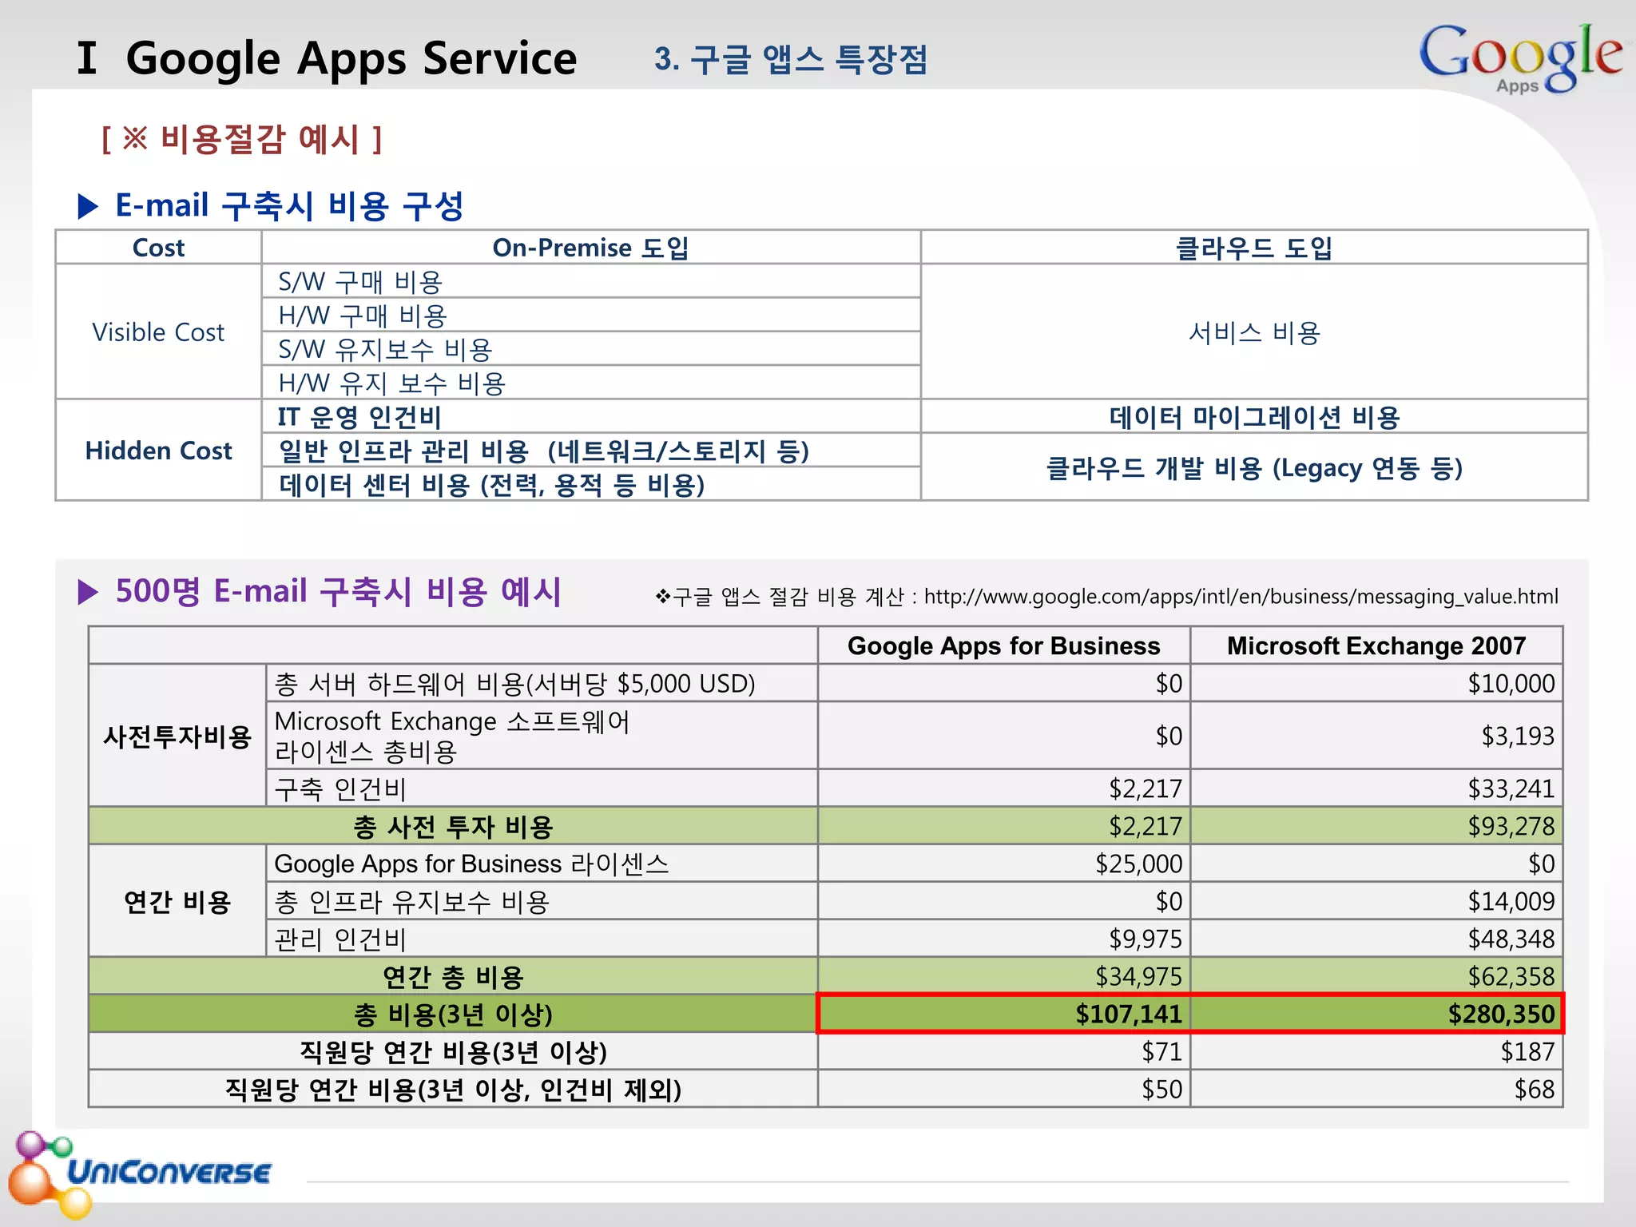Select the $9,975 cell
The image size is (1636, 1227).
1004,939
